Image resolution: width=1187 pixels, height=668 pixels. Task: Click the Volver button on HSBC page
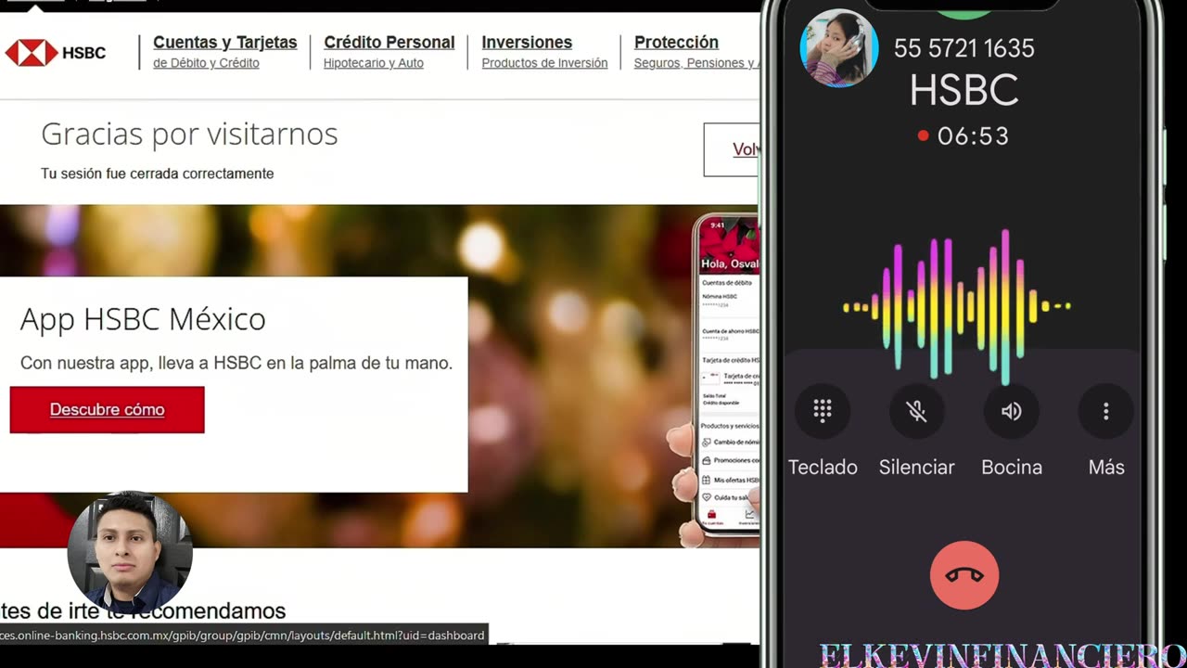(732, 149)
